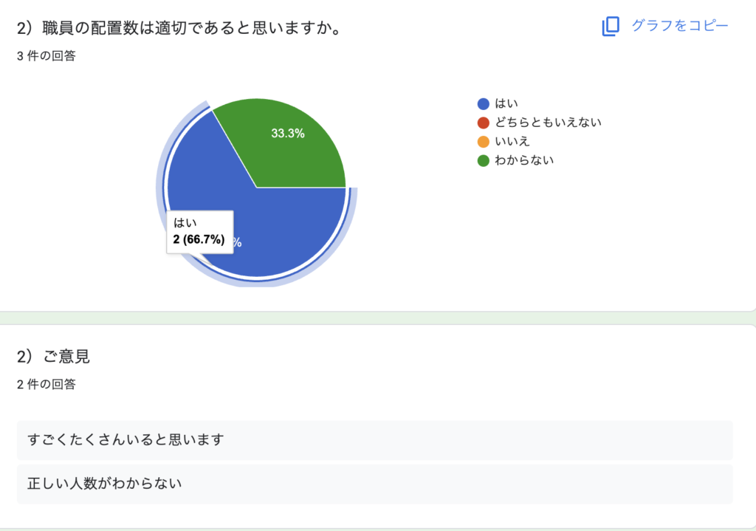
Task: Click the question title 職員の配置数は適切であると思いますか
Action: (183, 30)
